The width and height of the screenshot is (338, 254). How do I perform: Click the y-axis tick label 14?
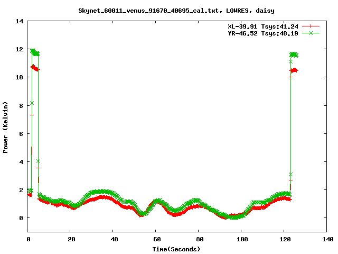point(19,21)
